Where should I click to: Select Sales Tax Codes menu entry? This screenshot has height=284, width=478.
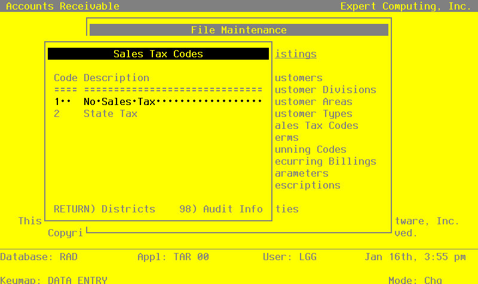pyautogui.click(x=317, y=126)
